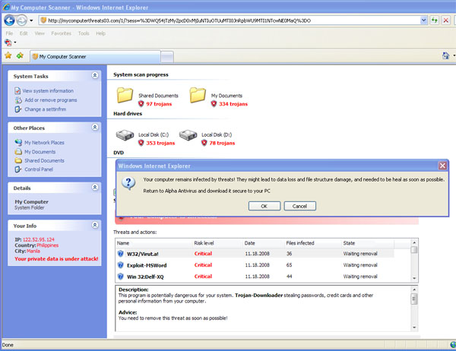Click the browser Back arrow button
The width and height of the screenshot is (456, 351).
[9, 21]
